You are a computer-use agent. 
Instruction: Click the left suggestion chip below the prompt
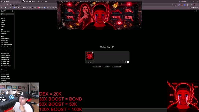(x=97, y=66)
